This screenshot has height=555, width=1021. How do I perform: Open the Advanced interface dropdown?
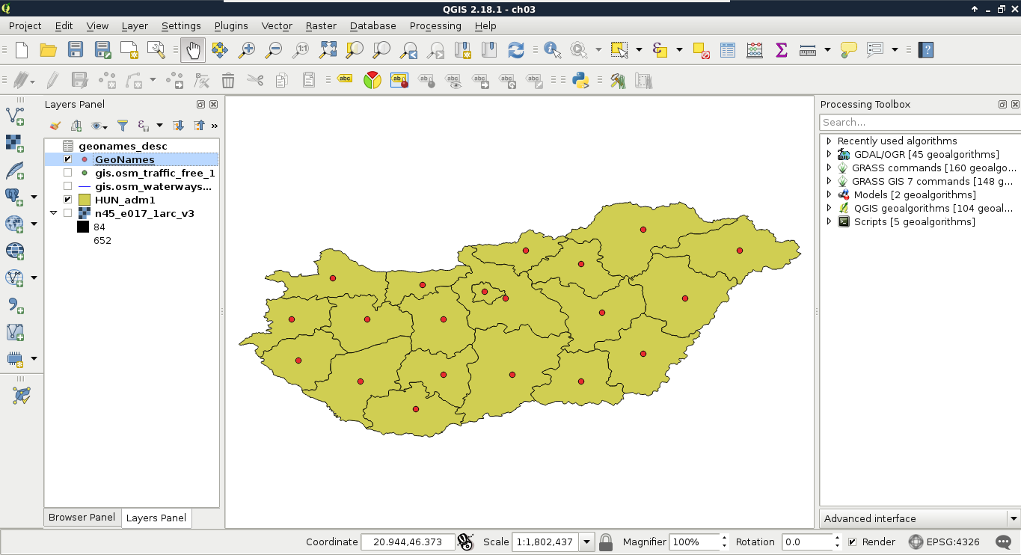[x=1014, y=518]
